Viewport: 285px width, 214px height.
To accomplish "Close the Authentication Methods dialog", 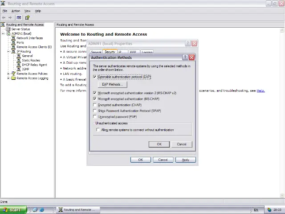I will [x=191, y=58].
